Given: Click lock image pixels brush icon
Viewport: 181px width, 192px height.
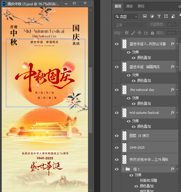Looking at the screenshot, I should point(133,33).
